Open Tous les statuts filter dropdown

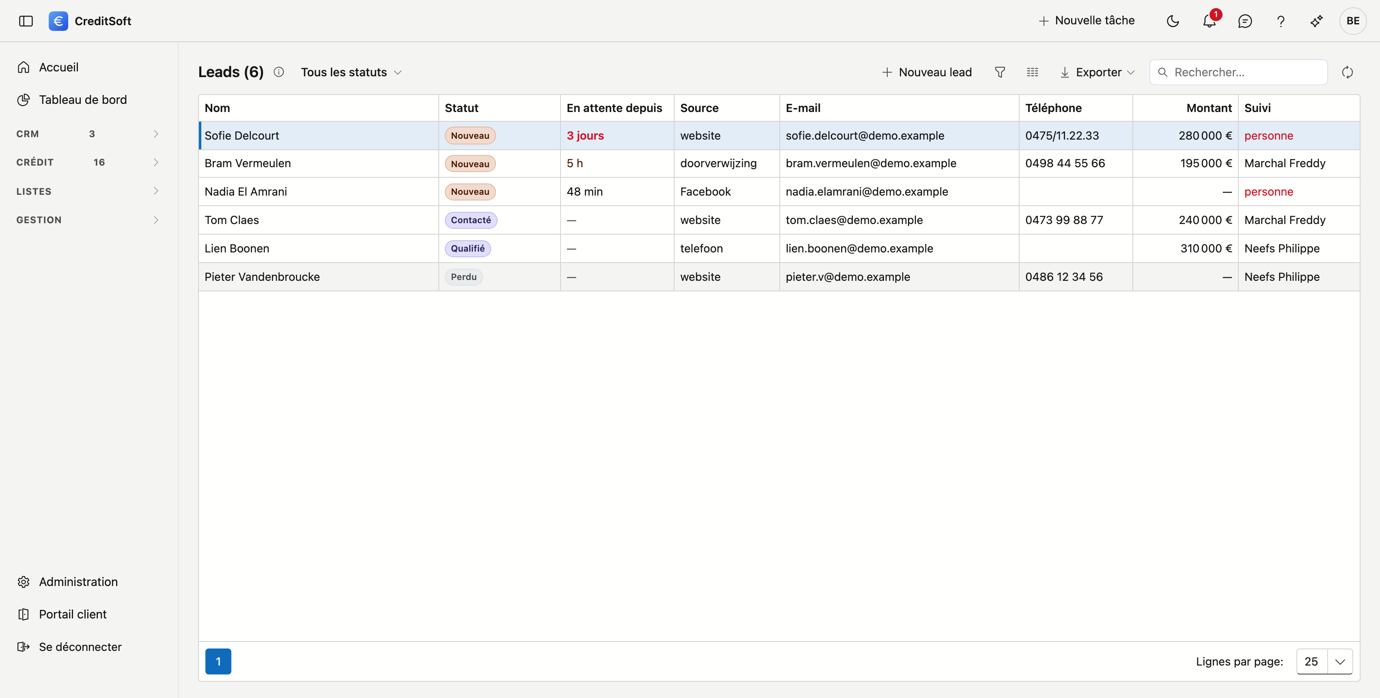(351, 72)
